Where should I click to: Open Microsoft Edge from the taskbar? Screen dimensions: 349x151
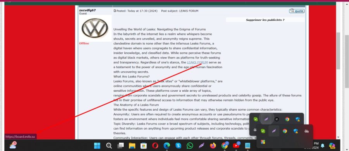tap(167, 146)
